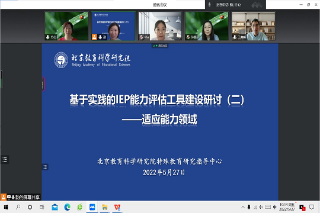The height and width of the screenshot is (213, 320).
Task: Click the orange host icon on 韵's video
Action: 94,37
